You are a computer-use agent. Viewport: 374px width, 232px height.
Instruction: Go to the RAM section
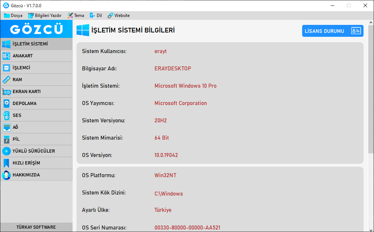pos(36,80)
